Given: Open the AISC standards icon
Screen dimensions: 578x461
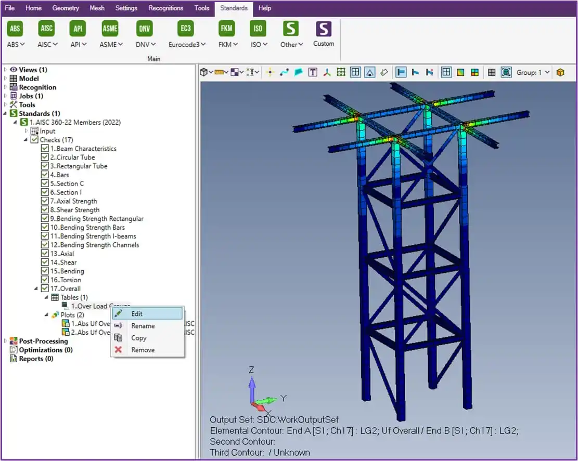Looking at the screenshot, I should (46, 29).
